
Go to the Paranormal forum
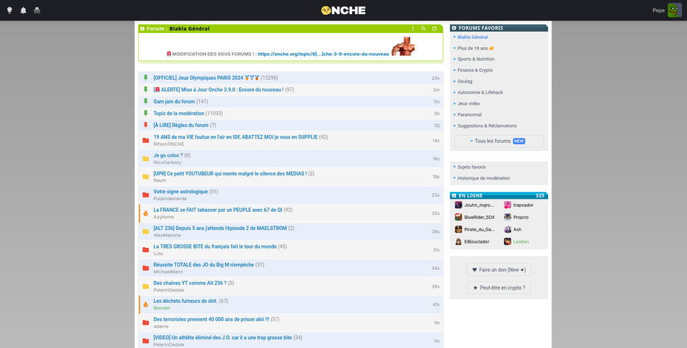pos(470,114)
